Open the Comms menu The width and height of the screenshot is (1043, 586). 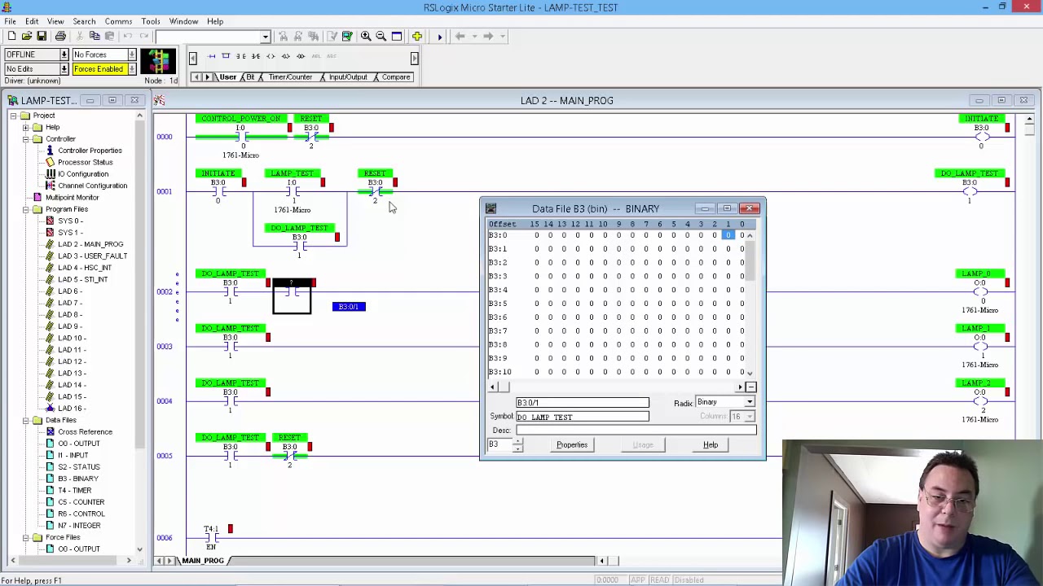coord(118,21)
